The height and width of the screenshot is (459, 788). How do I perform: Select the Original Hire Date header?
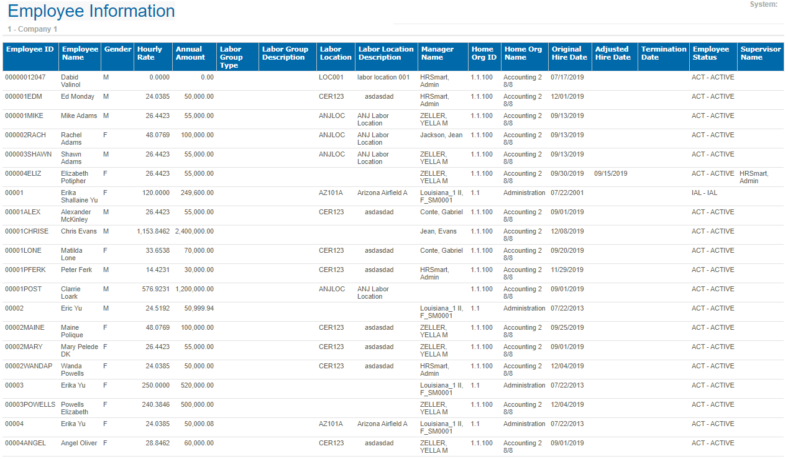tap(569, 53)
